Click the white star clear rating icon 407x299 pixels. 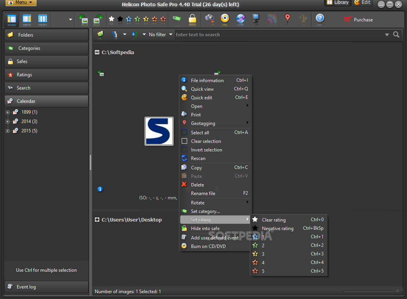[111, 19]
